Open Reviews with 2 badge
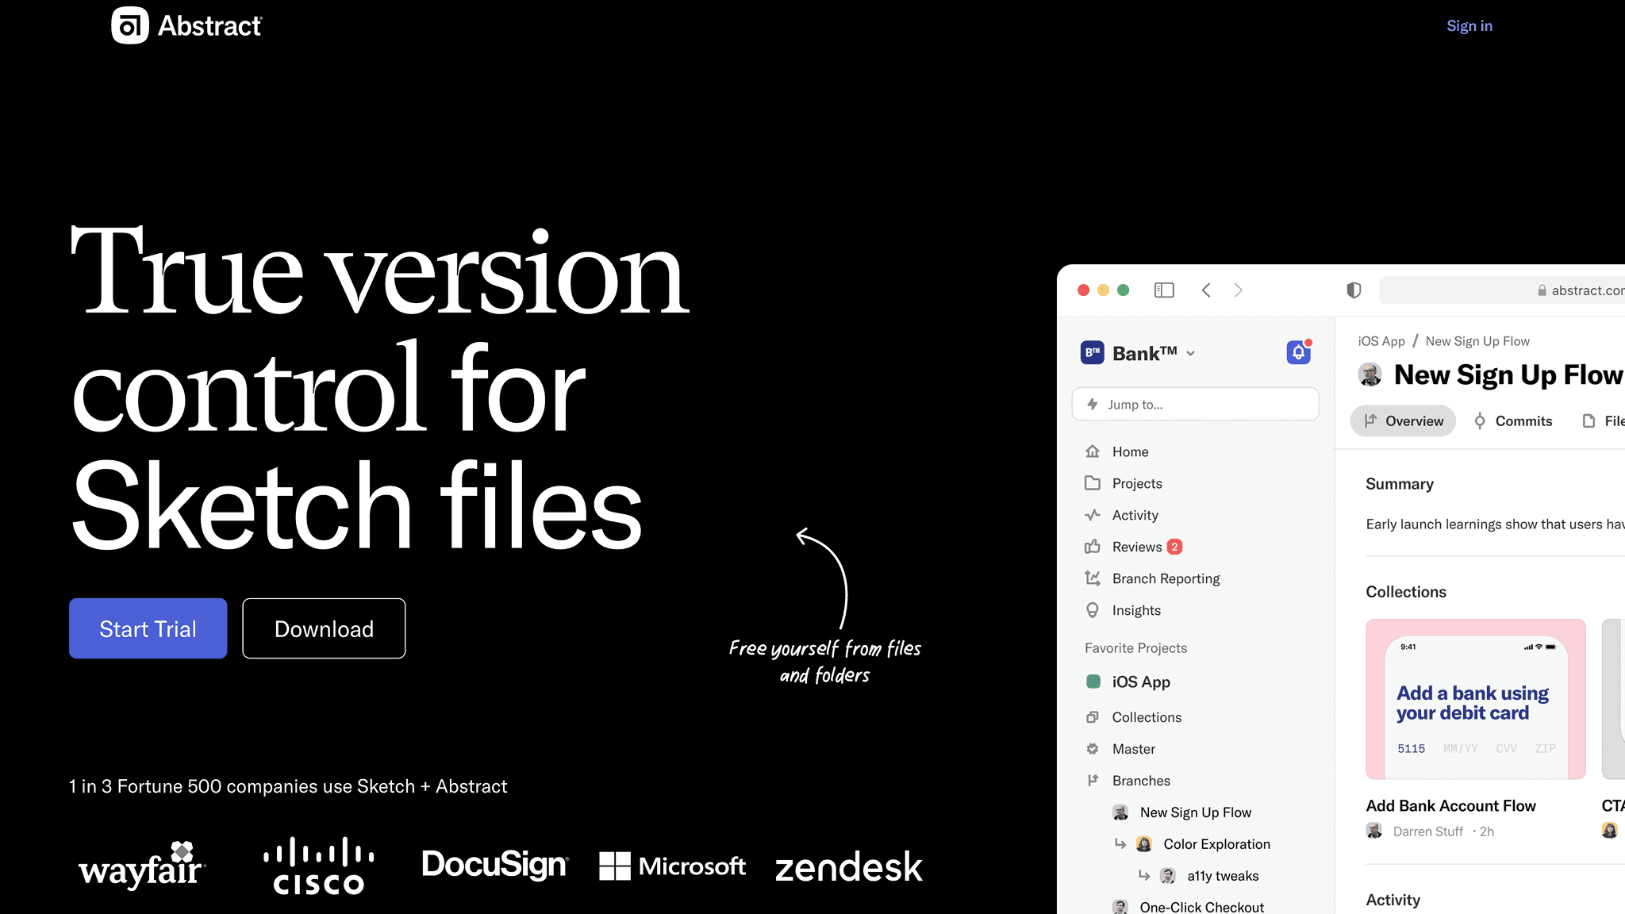1625x914 pixels. coord(1137,547)
